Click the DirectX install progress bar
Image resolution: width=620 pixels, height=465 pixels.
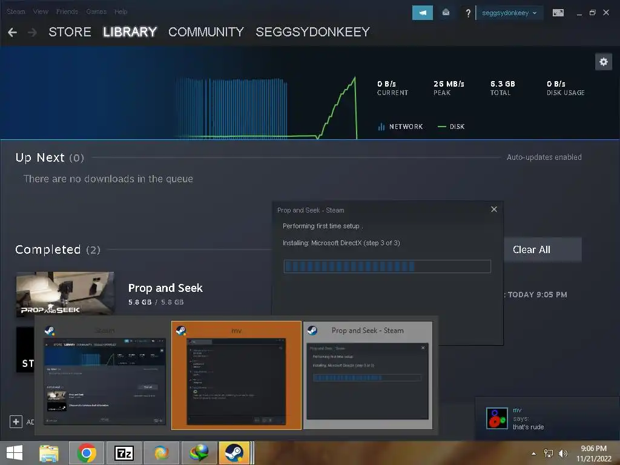coord(387,266)
